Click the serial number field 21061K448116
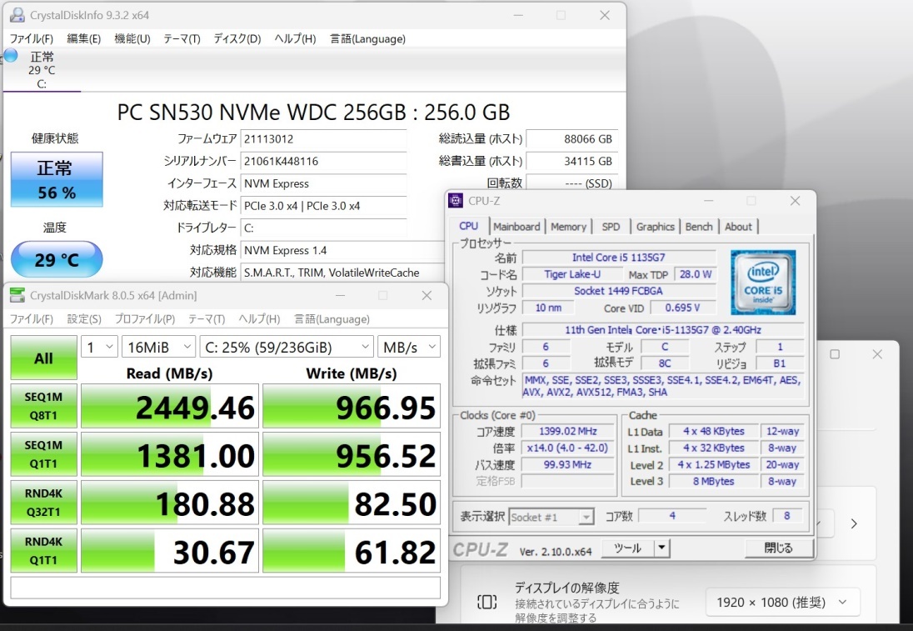Viewport: 913px width, 631px height. coord(323,162)
